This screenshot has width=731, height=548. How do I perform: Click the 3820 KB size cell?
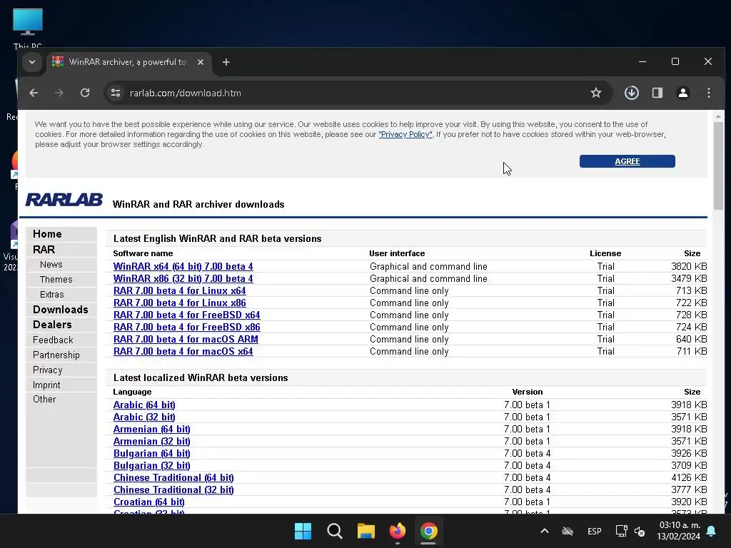[x=689, y=267]
